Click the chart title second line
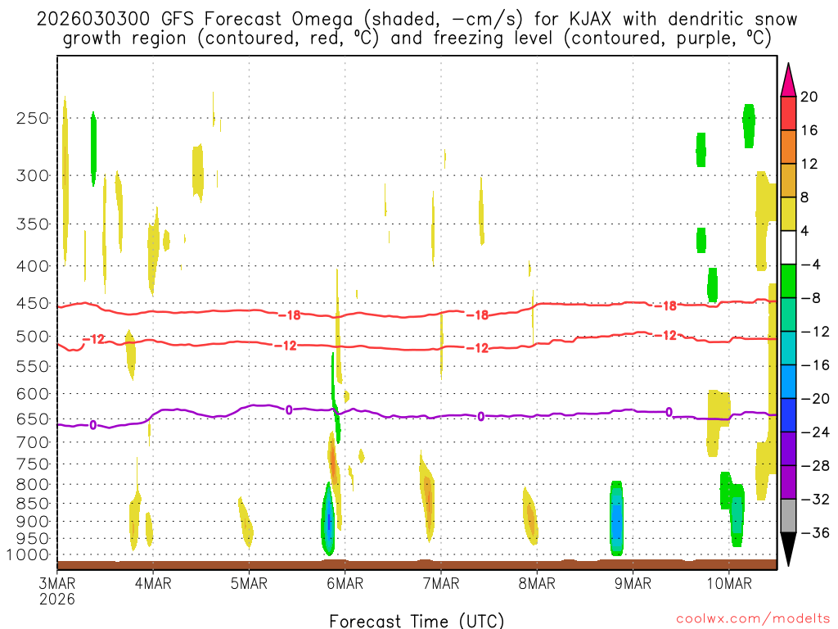 pos(417,38)
